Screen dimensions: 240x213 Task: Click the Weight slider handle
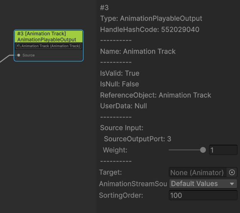click(203, 150)
